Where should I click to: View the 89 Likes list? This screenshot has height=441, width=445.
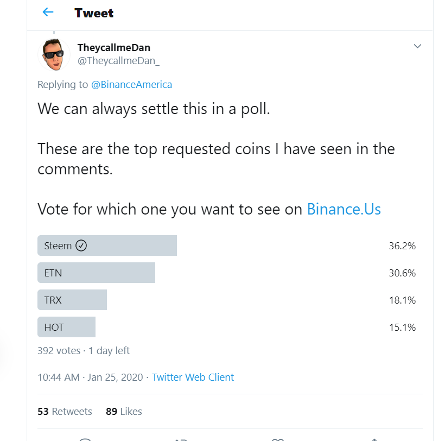click(124, 412)
